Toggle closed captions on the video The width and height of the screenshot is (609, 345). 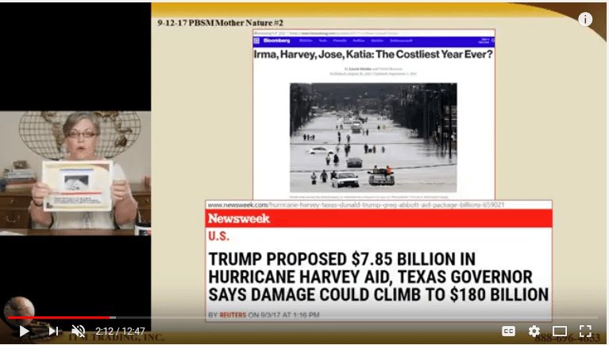[508, 331]
